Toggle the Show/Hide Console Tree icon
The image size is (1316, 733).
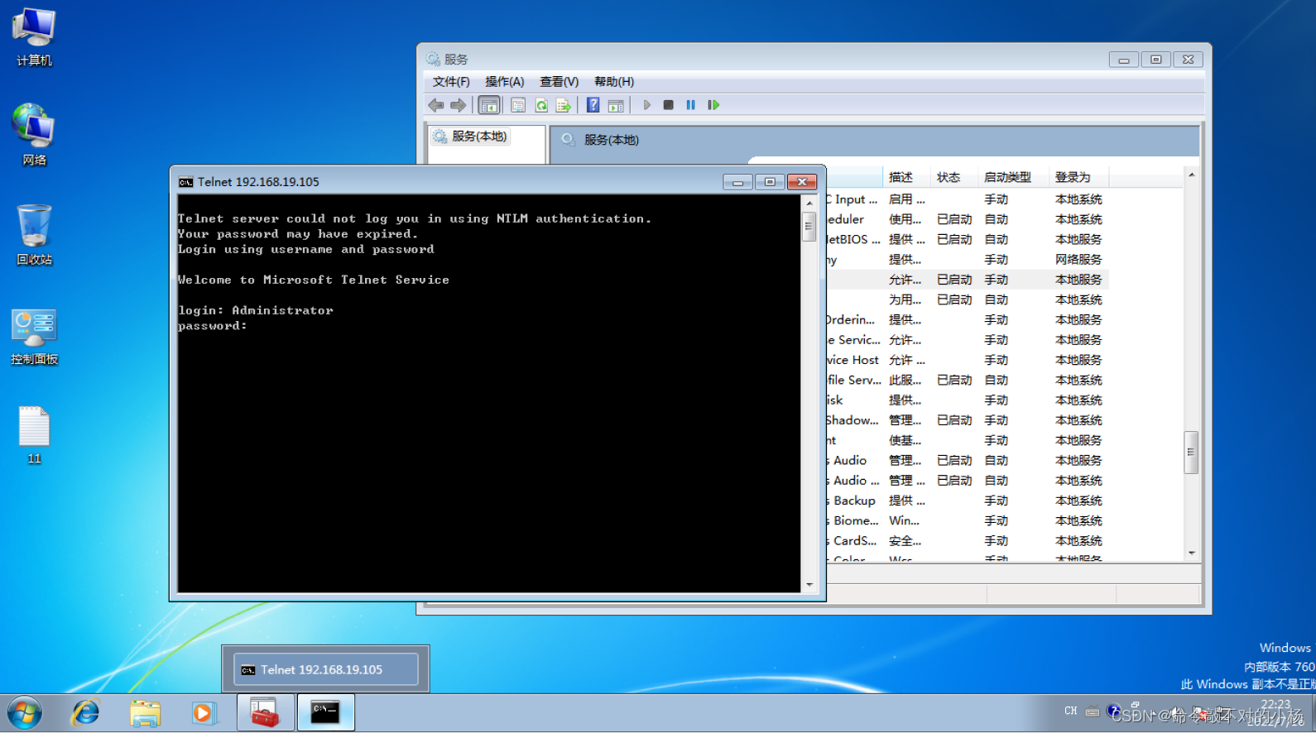pos(489,105)
